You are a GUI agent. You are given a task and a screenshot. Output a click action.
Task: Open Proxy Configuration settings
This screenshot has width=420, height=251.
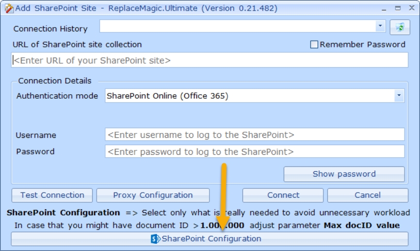[153, 195]
